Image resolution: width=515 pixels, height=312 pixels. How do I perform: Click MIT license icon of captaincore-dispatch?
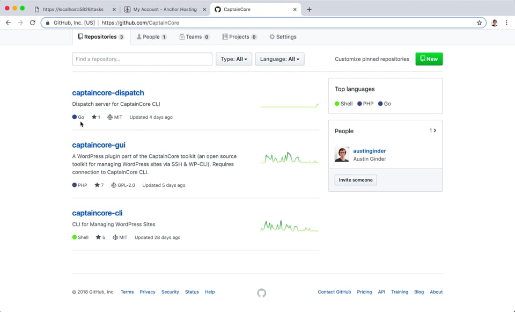pos(109,117)
